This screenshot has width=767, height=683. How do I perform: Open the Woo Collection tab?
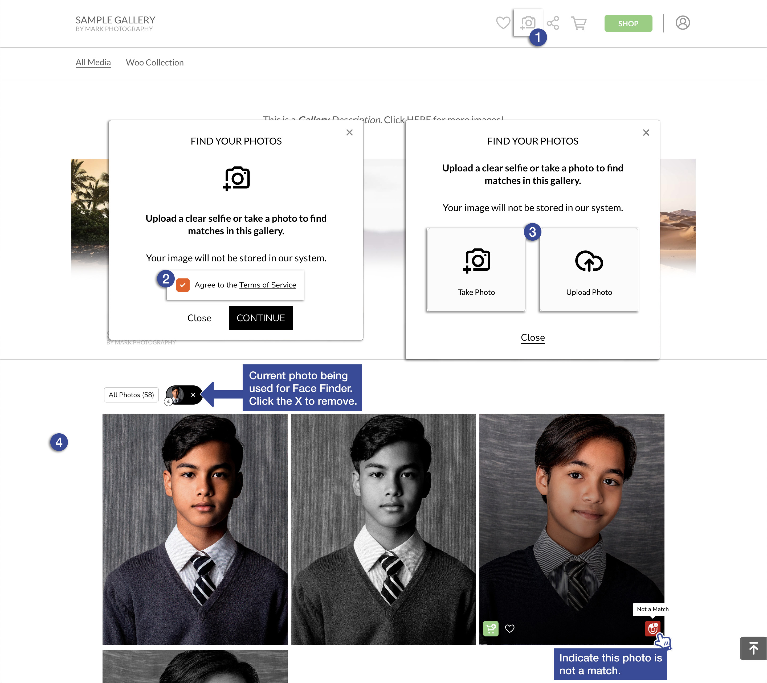click(155, 62)
